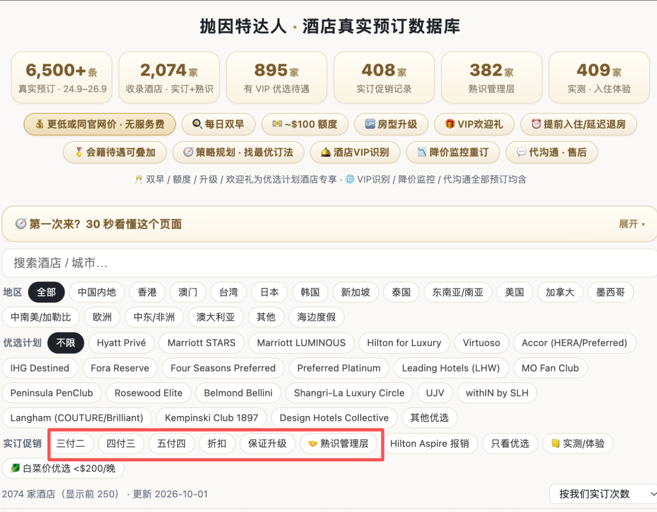657x512 pixels.
Task: Select the 海边度假 filter chip
Action: tap(316, 317)
